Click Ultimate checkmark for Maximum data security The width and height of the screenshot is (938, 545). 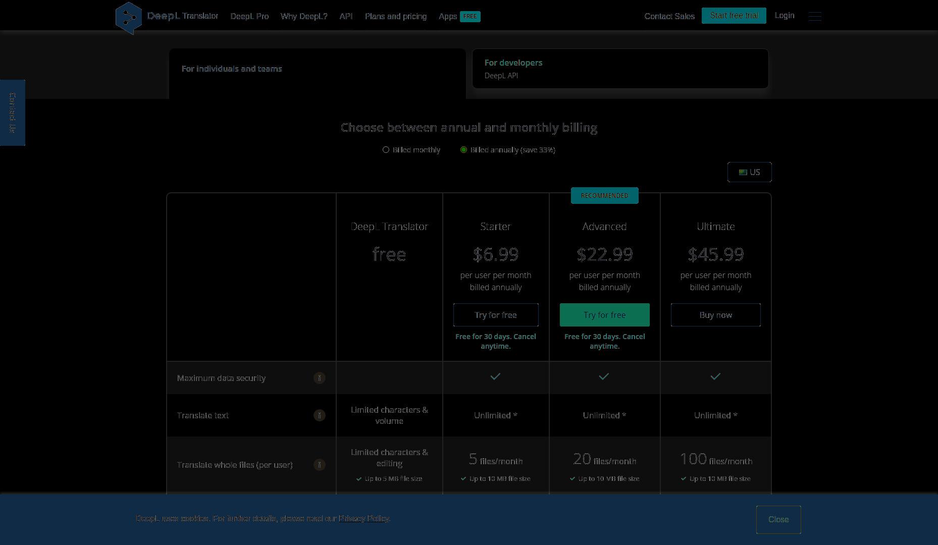pyautogui.click(x=715, y=376)
